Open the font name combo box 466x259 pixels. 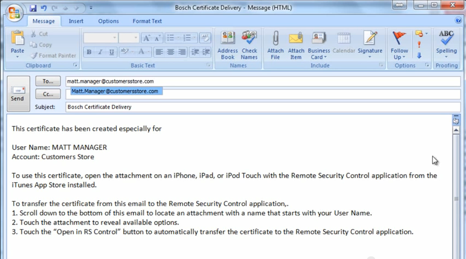pyautogui.click(x=100, y=38)
